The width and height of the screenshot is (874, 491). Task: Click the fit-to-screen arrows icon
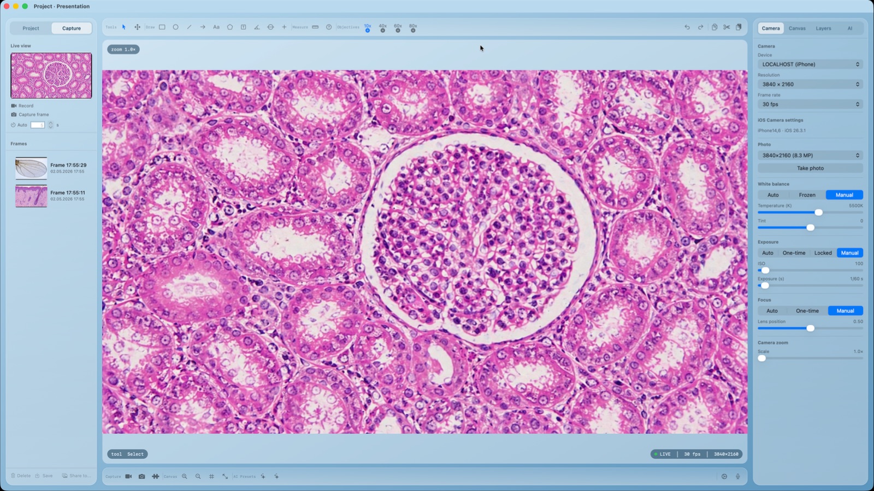(225, 476)
